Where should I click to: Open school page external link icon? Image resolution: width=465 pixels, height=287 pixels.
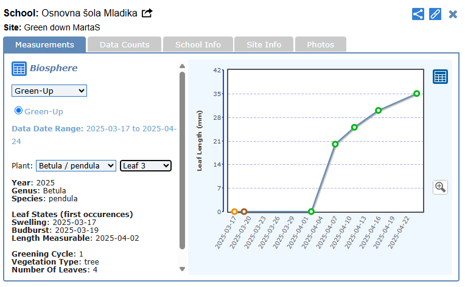coord(147,13)
